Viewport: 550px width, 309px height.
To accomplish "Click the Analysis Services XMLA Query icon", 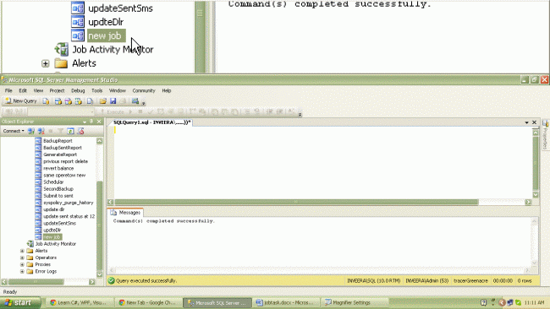I will tap(79, 101).
